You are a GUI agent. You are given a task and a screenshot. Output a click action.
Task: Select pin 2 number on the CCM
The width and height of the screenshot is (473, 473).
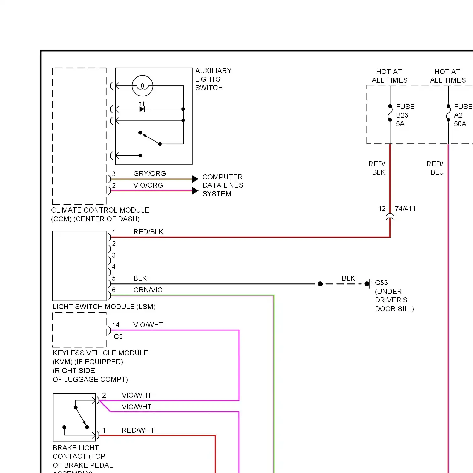[x=114, y=185]
